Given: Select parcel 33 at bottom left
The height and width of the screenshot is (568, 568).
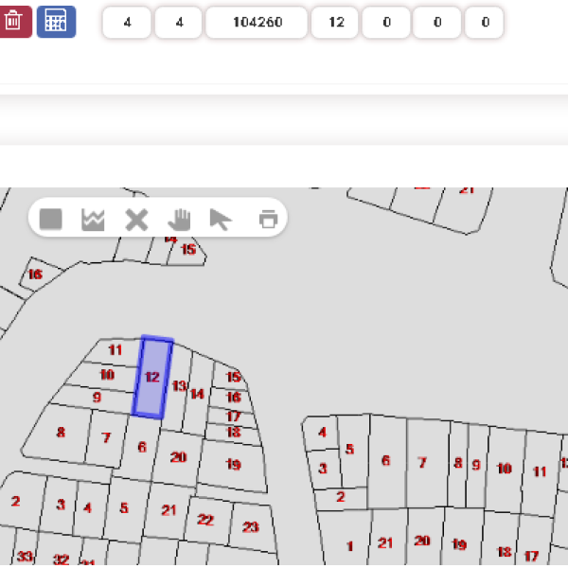Looking at the screenshot, I should coord(25,556).
